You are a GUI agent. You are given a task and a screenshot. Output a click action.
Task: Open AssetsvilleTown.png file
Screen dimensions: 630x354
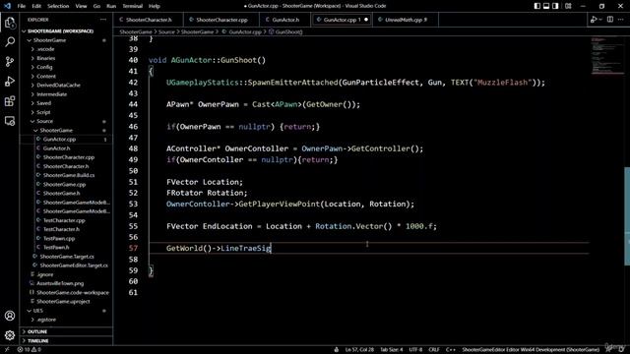click(60, 283)
